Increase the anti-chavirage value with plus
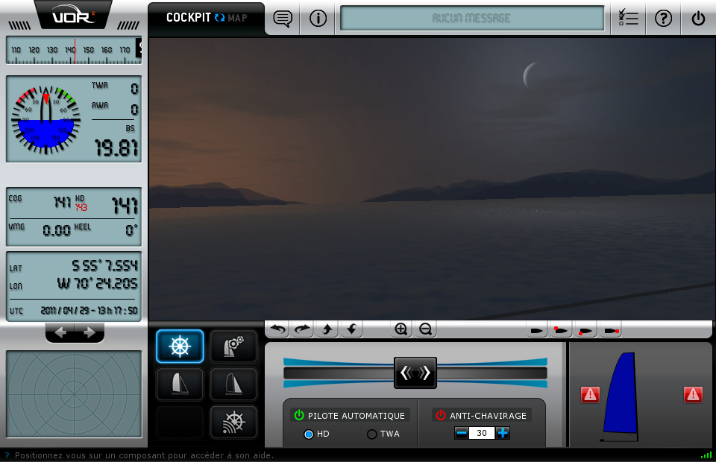This screenshot has width=716, height=462. pyautogui.click(x=503, y=433)
